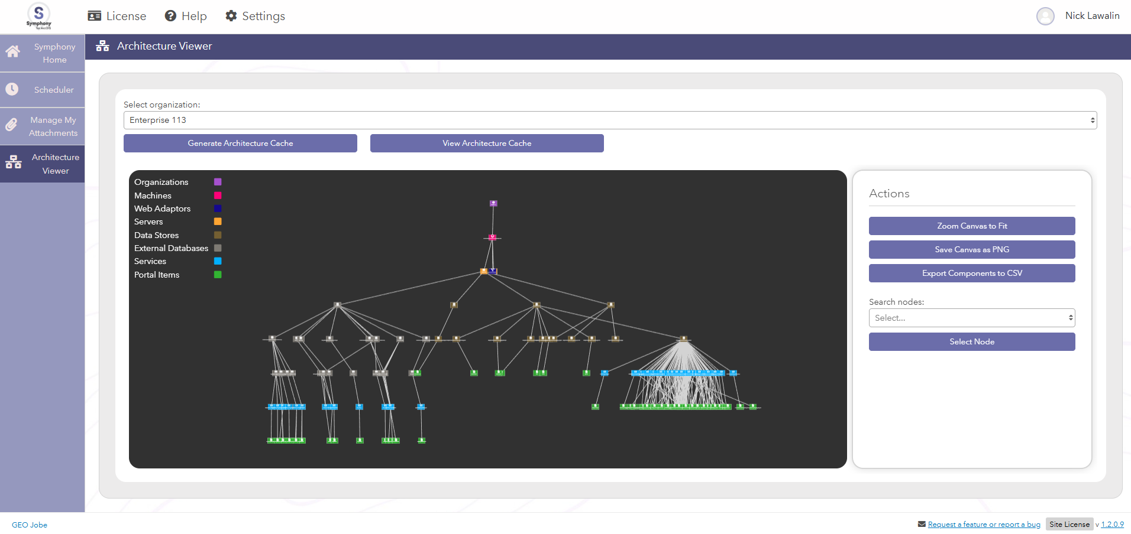Click the Services blue legend swatch
This screenshot has width=1131, height=534.
(x=218, y=261)
